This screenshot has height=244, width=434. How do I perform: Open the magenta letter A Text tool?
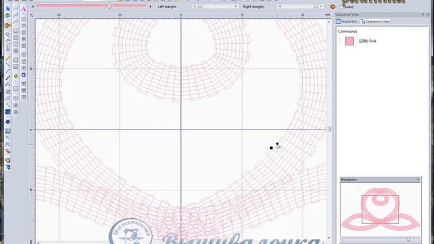coord(24,9)
